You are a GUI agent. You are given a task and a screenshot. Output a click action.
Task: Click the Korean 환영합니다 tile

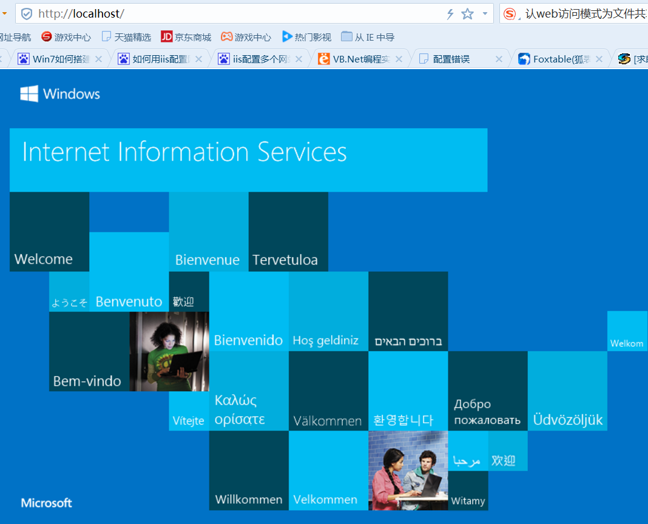point(408,391)
